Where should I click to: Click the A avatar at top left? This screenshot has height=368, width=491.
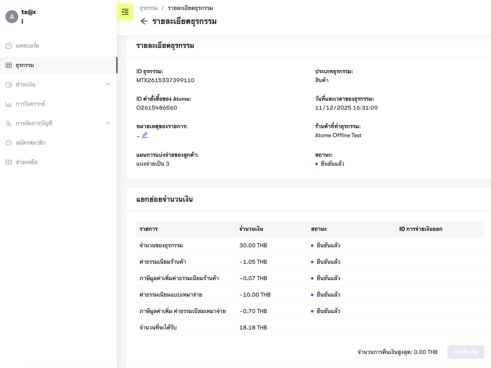(x=12, y=16)
